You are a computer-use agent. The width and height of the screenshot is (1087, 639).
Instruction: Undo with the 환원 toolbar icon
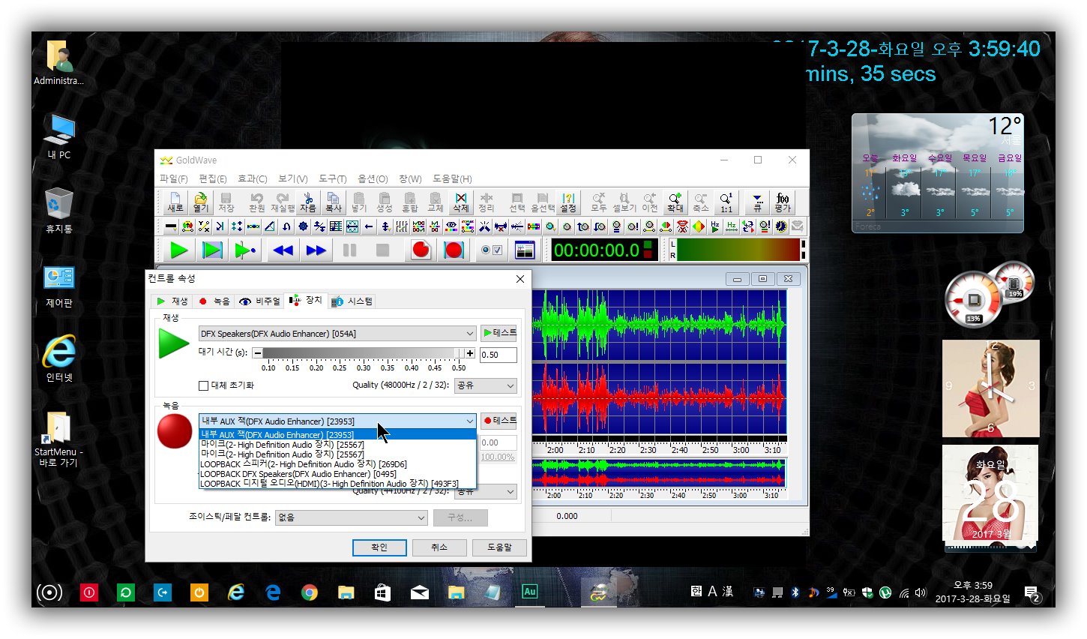point(257,202)
